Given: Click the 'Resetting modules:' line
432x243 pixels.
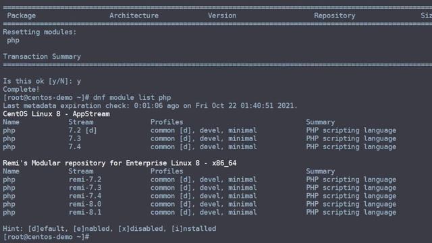Looking at the screenshot, I should click(x=40, y=32).
